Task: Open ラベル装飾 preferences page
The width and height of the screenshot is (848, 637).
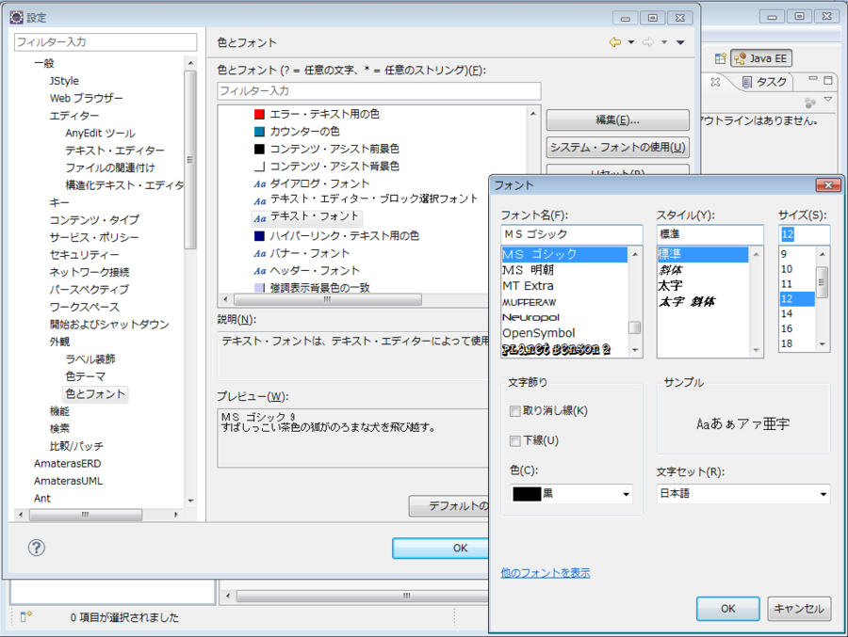Action: coord(90,358)
